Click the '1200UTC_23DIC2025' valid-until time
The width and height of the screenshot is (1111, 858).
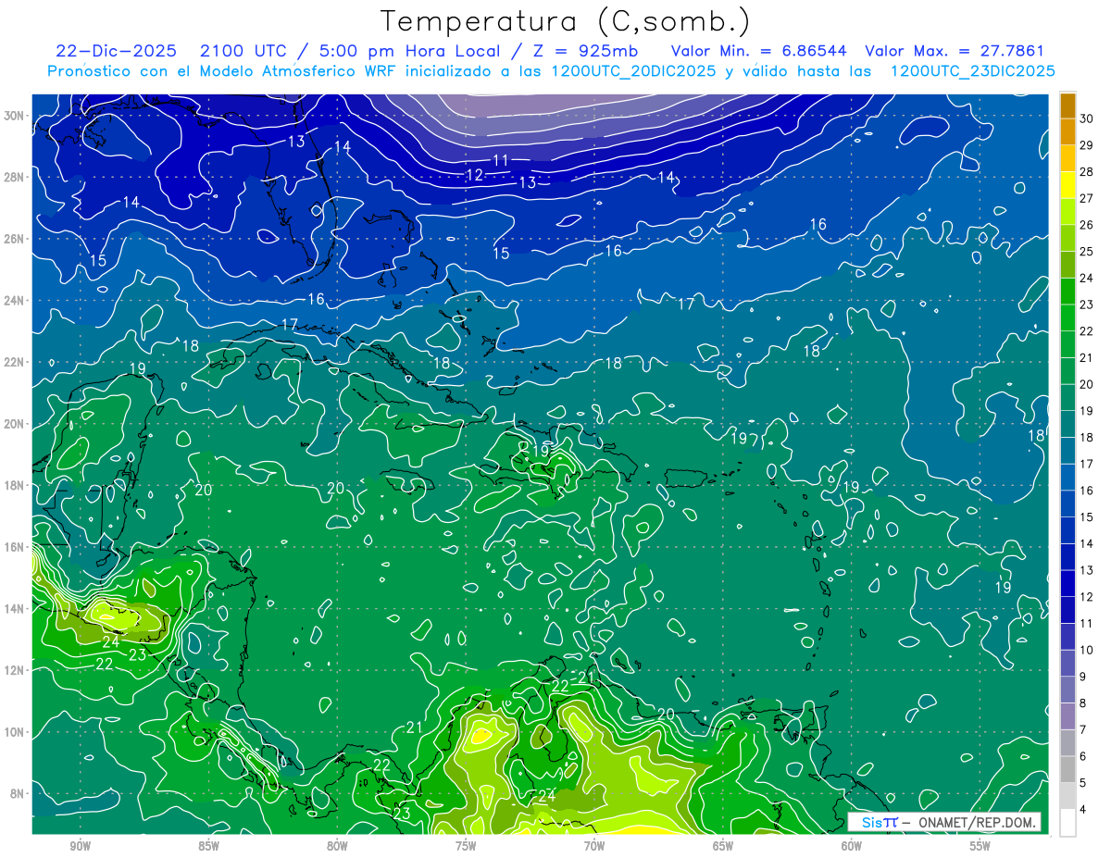click(x=972, y=70)
